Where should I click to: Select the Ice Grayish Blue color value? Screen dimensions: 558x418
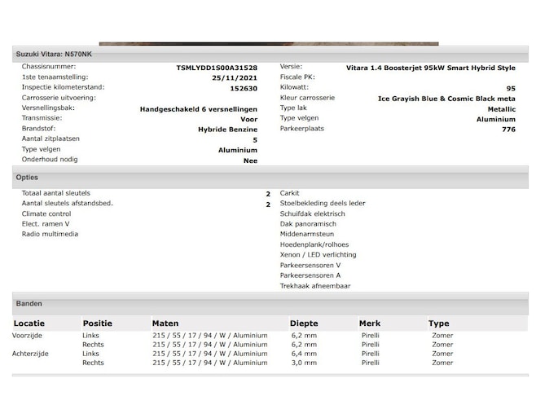(x=446, y=99)
